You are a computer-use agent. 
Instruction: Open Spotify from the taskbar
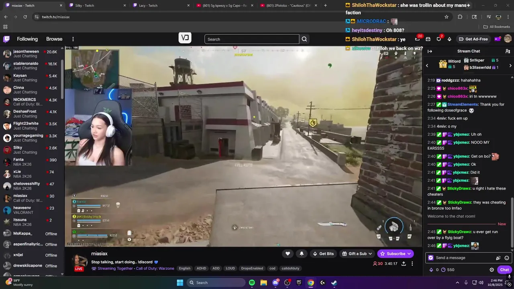point(252,283)
